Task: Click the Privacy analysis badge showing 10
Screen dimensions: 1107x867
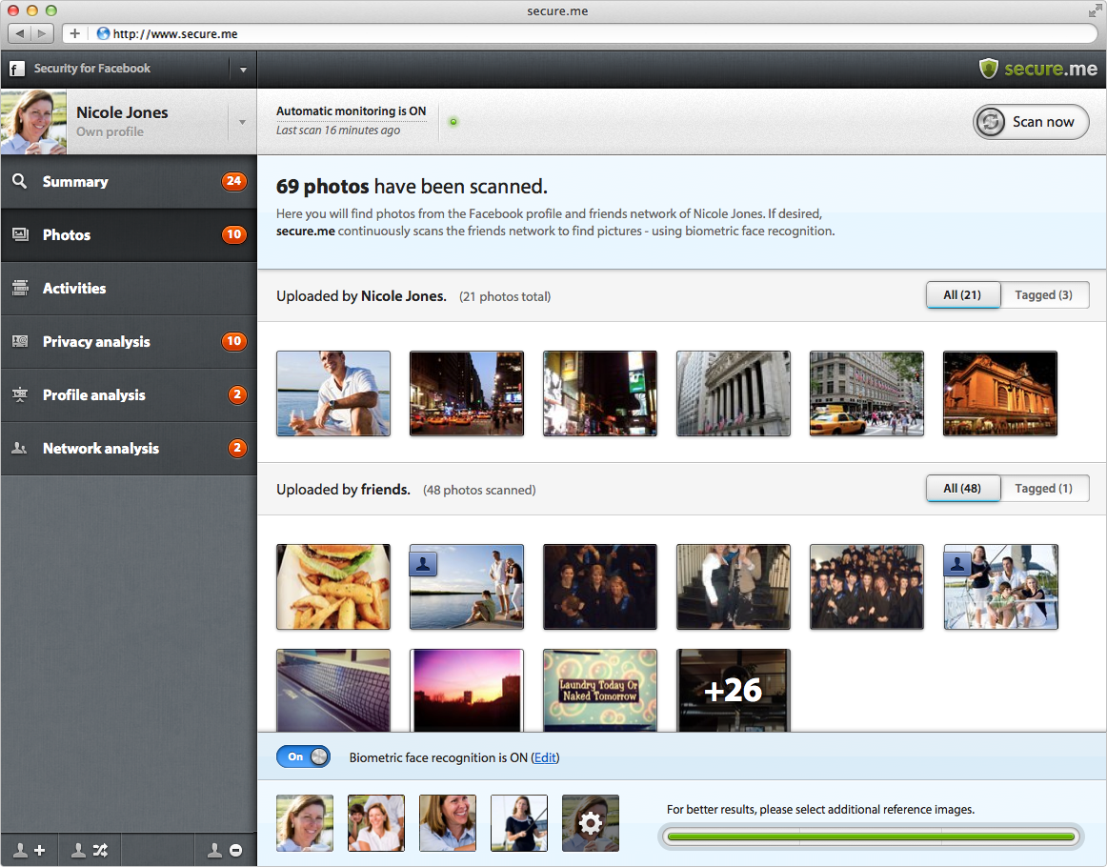Action: tap(233, 341)
